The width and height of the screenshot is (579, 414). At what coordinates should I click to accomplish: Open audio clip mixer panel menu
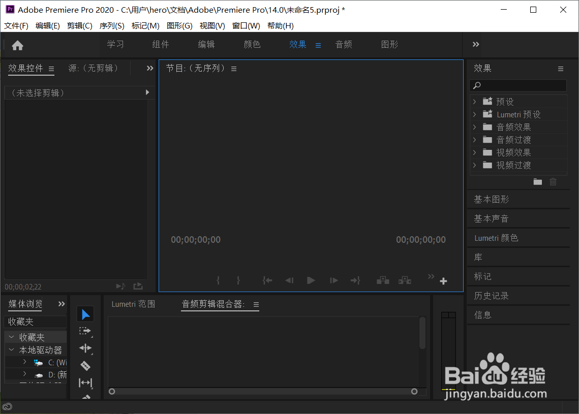[x=256, y=305]
